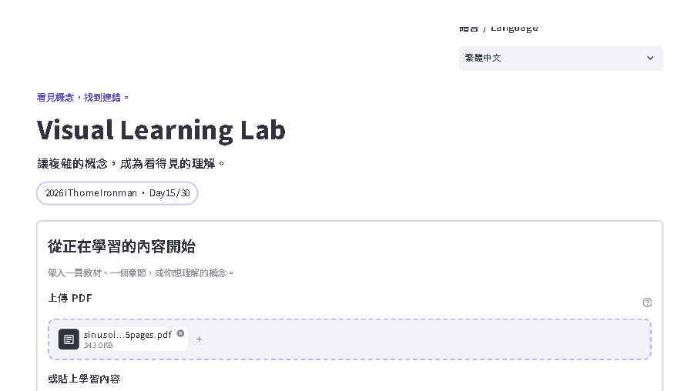Open the 繁體中文 language selector
The height and width of the screenshot is (391, 691).
[x=561, y=58]
